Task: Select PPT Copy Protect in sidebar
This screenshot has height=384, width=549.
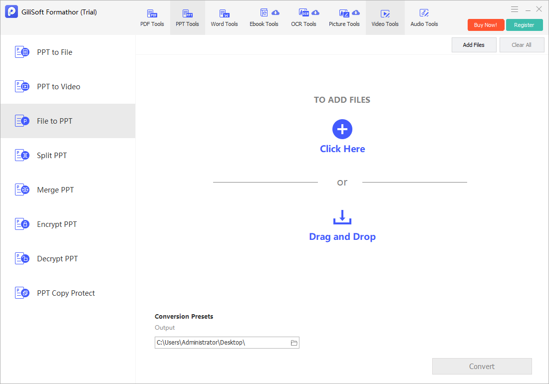Action: click(68, 293)
